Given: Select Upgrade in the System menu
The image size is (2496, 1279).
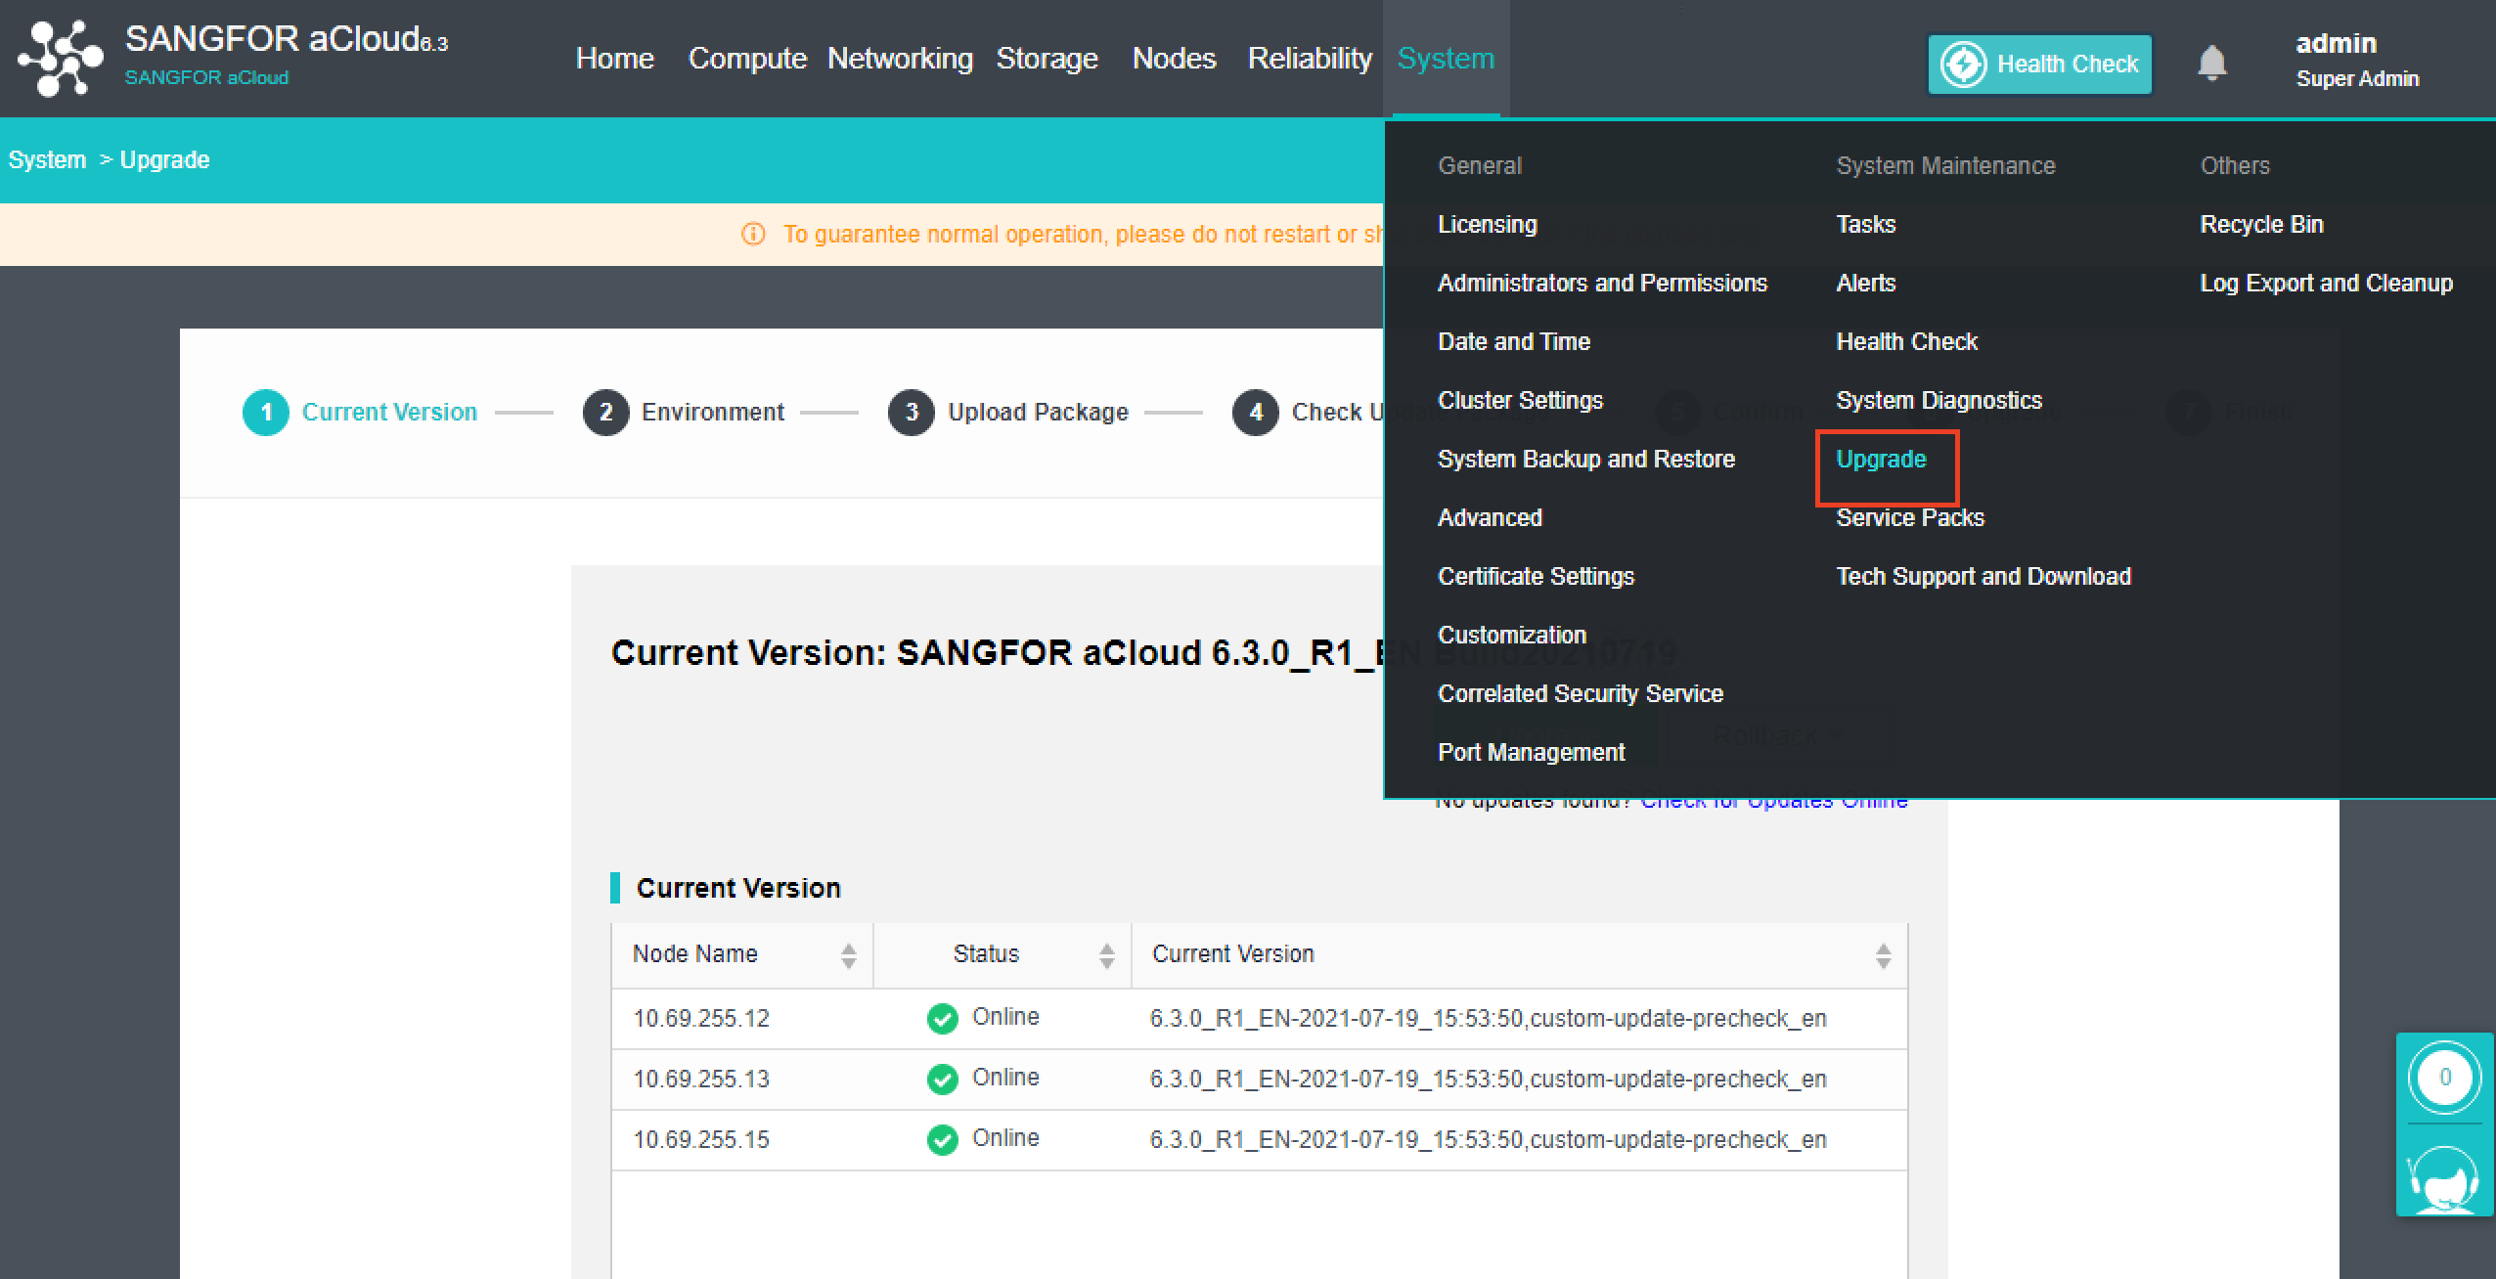Looking at the screenshot, I should (x=1882, y=460).
